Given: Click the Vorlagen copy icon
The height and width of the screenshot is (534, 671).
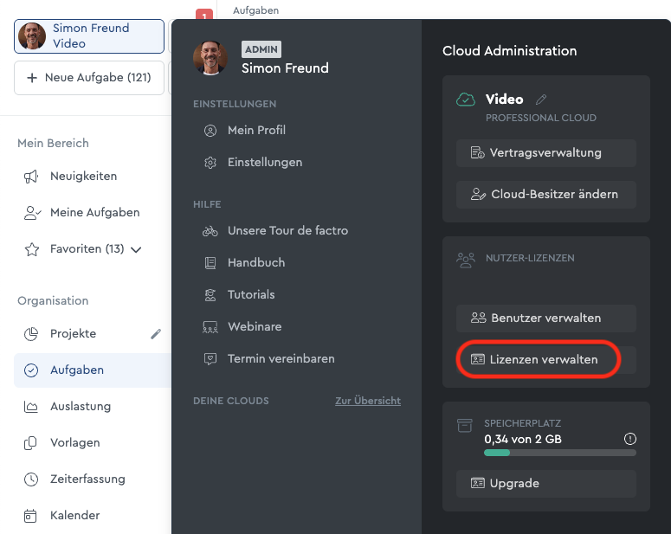Looking at the screenshot, I should point(30,443).
